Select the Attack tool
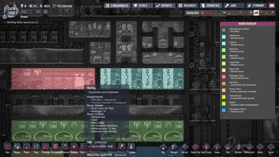This screenshot has width=279, height=157. pos(260,148)
